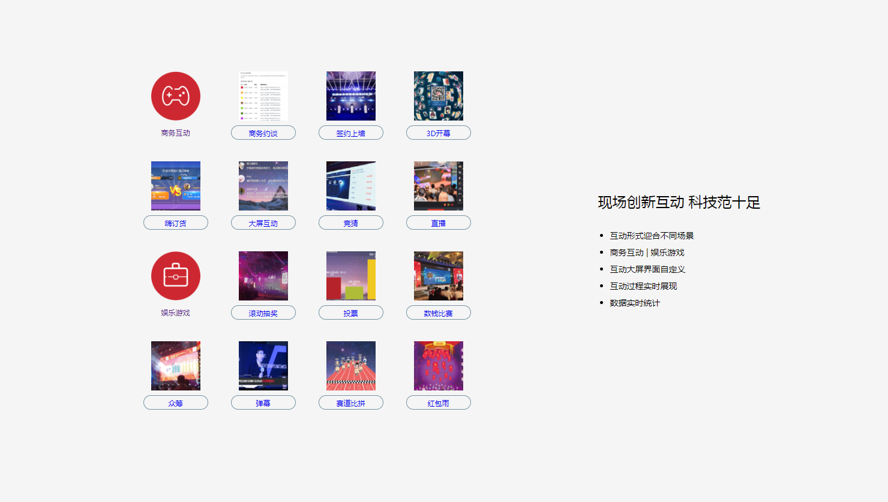Click the bullet text 数据实时统计
Screen dimensions: 888x502
click(x=635, y=303)
